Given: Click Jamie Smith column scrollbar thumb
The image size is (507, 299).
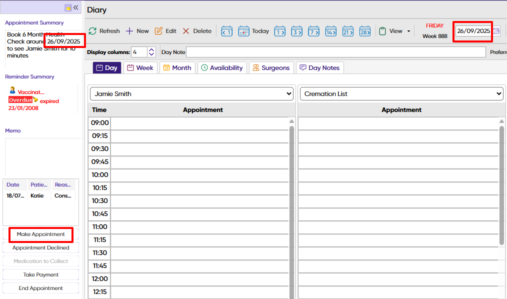Looking at the screenshot, I should pyautogui.click(x=291, y=211).
